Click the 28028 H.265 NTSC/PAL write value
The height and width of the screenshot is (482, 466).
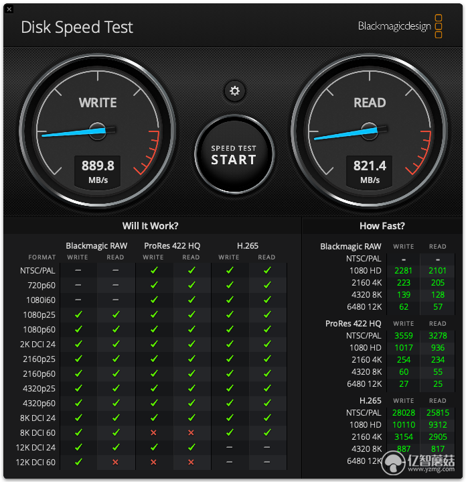click(403, 413)
